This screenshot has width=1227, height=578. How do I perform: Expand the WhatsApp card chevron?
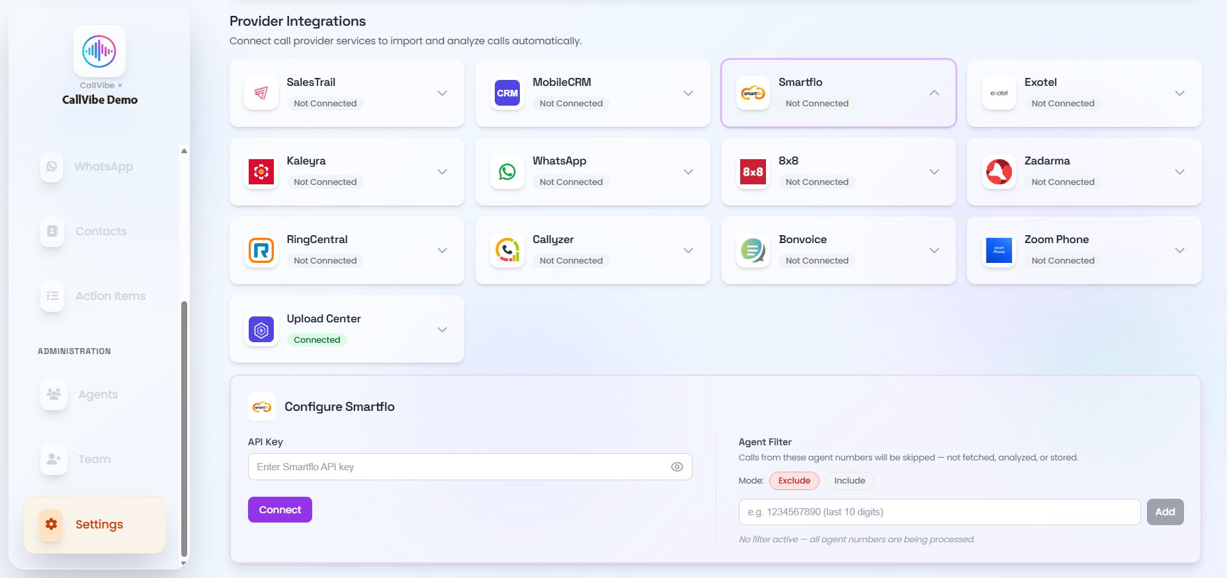[x=689, y=172]
